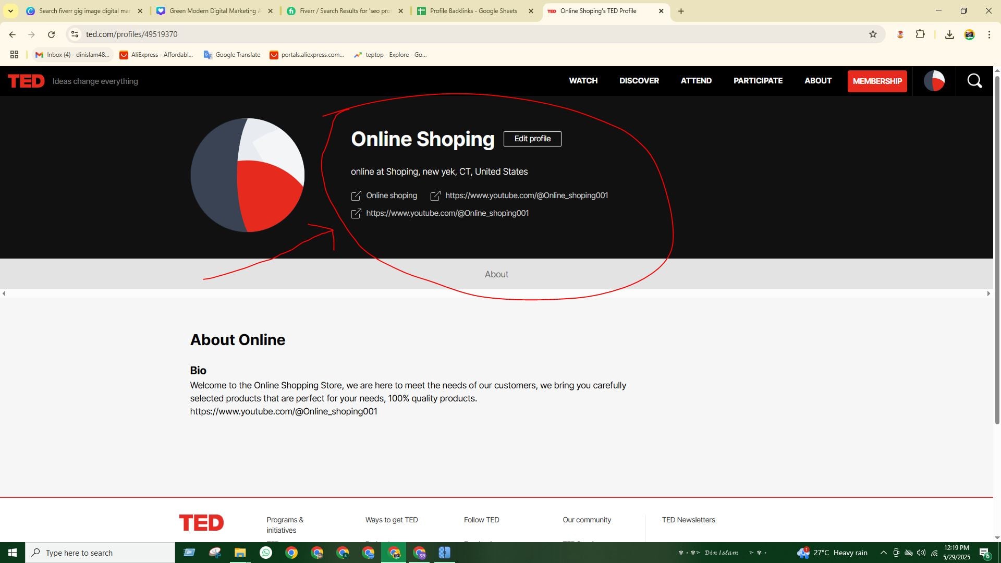Click the TED logo in the header
This screenshot has height=563, width=1001.
pos(26,81)
